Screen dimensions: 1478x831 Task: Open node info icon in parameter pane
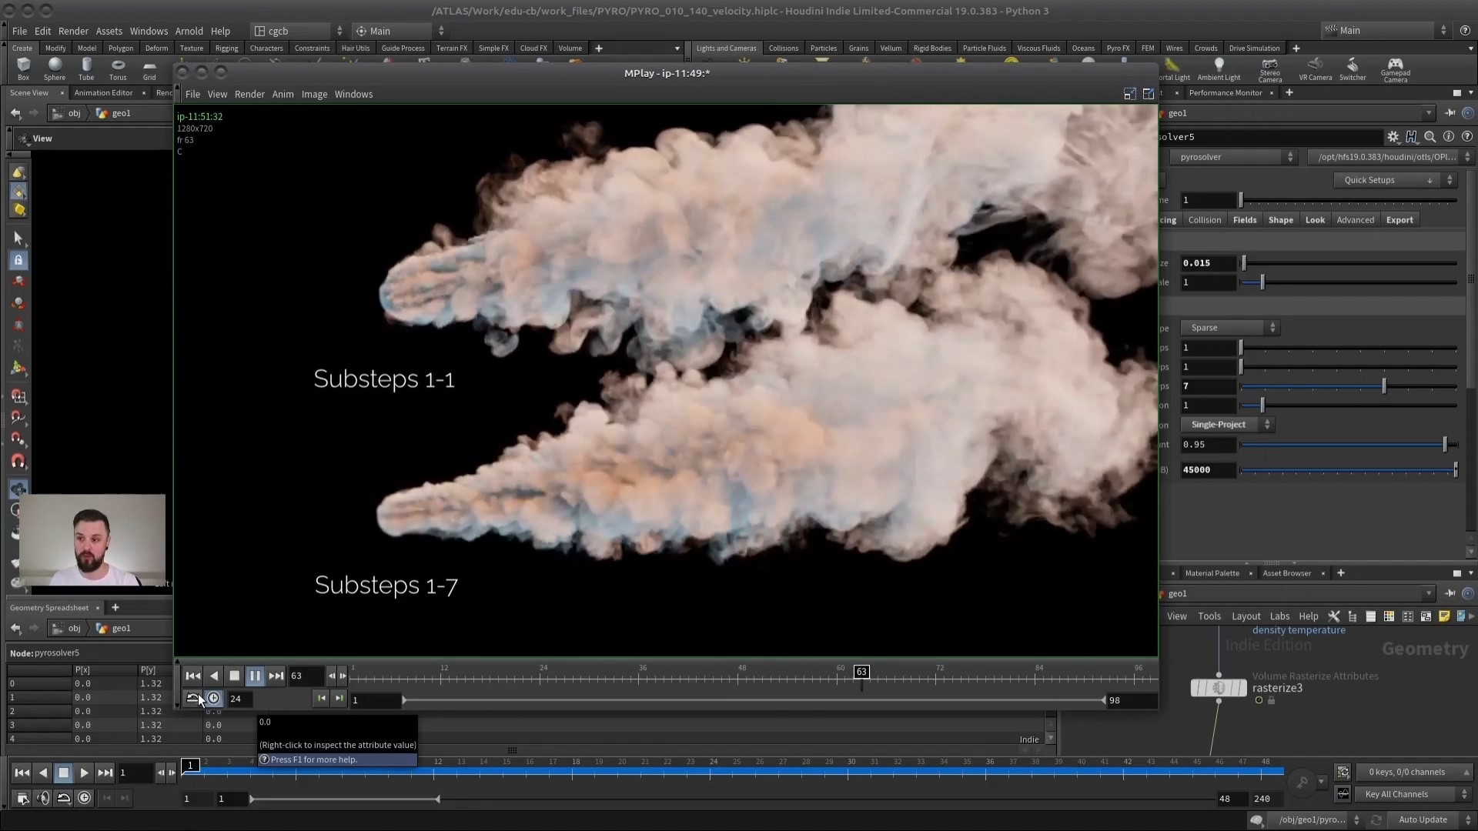click(x=1449, y=137)
